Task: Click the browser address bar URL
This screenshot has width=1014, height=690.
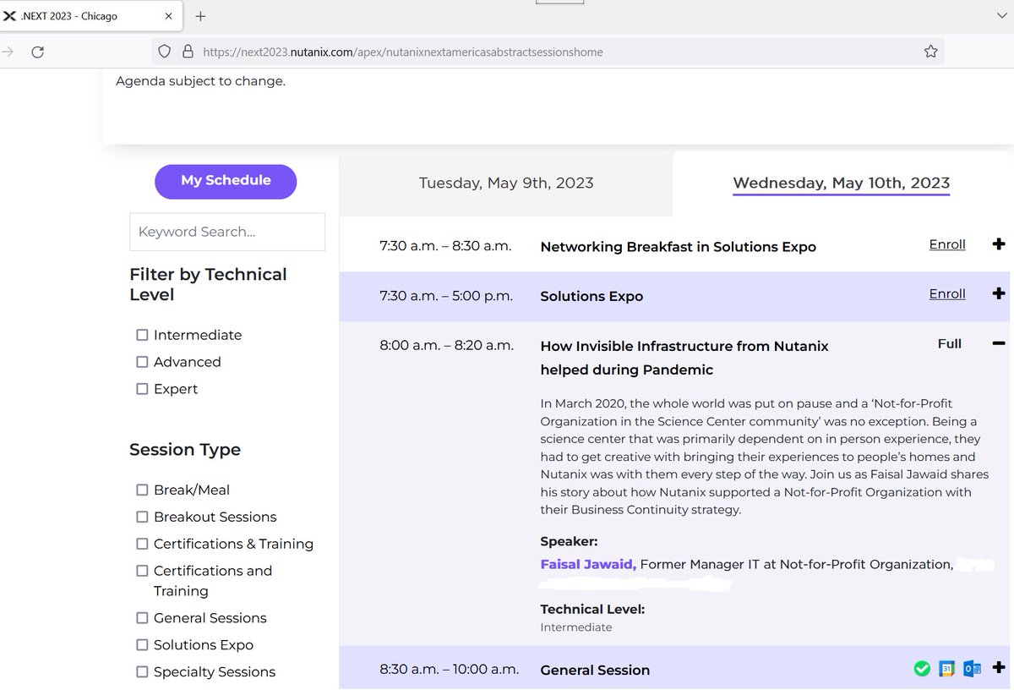Action: tap(403, 52)
